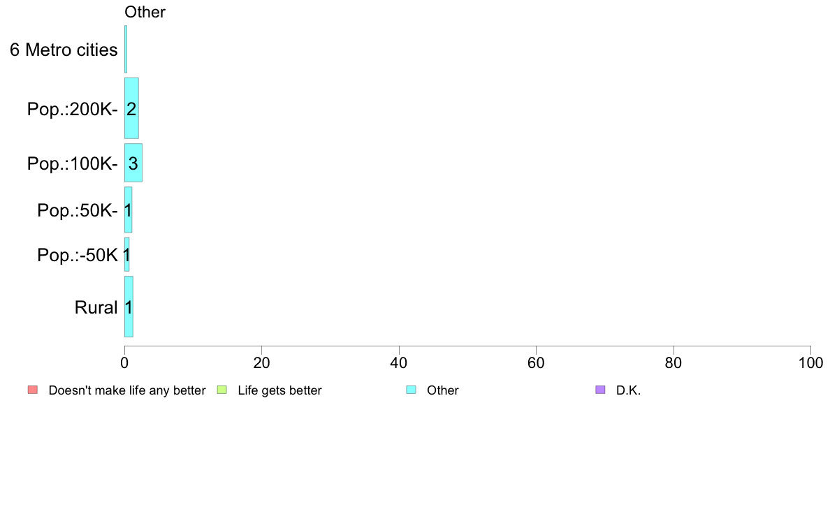830x514 pixels.
Task: Click the 'Life gets better' legend text
Action: pyautogui.click(x=279, y=390)
